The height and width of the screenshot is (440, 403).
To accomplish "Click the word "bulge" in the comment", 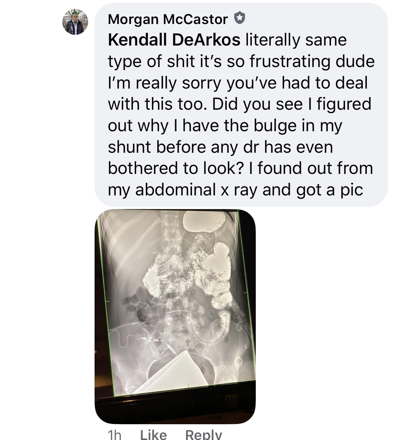I will point(275,126).
